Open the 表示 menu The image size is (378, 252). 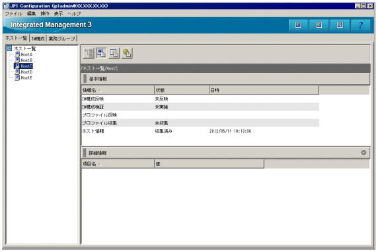58,14
